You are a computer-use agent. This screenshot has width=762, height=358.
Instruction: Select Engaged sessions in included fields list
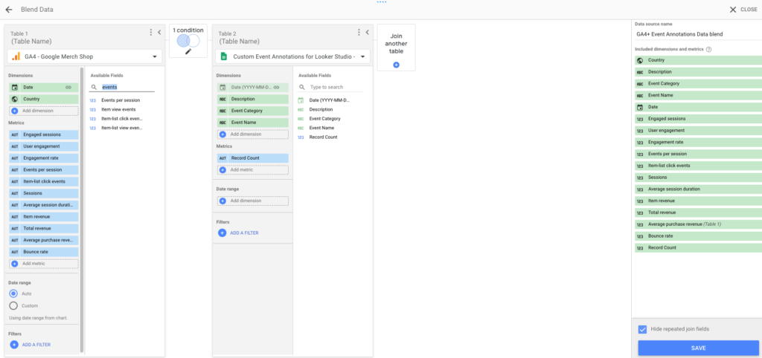coord(698,118)
